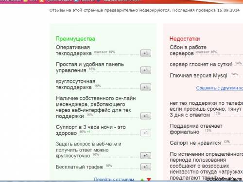Screen dimensions: 243x182
Task: Select the Преимущества heading
Action: coord(75,39)
